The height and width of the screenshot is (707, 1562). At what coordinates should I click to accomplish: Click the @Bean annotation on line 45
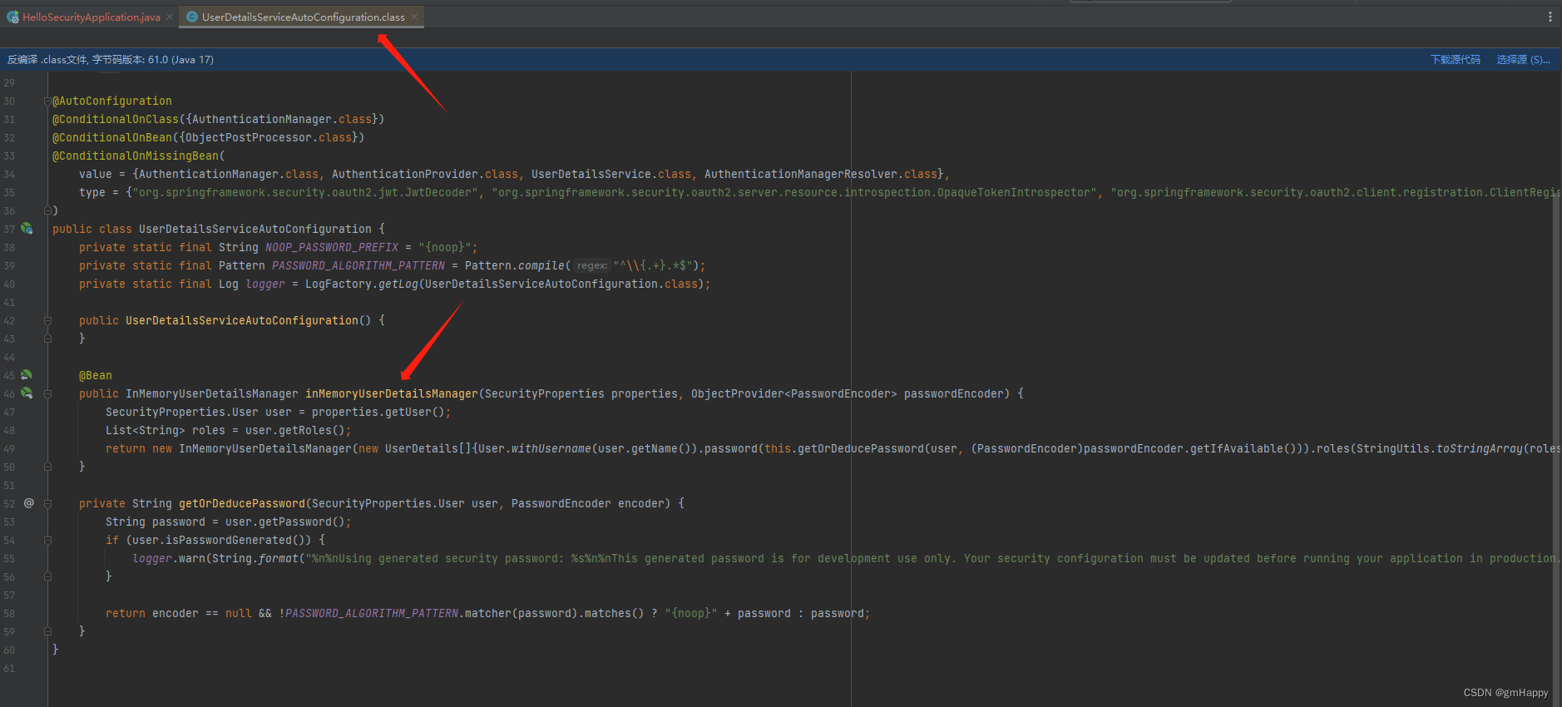(x=96, y=375)
